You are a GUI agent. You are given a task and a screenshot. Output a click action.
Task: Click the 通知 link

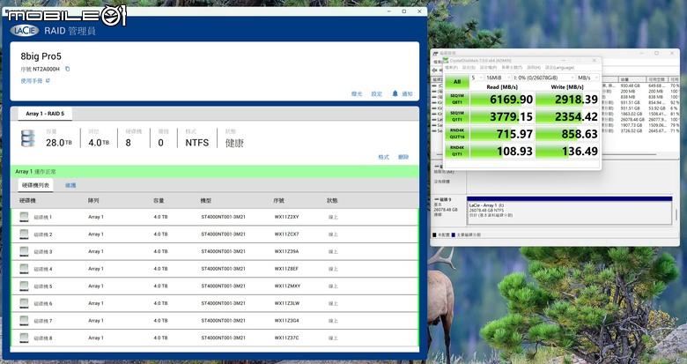pyautogui.click(x=407, y=93)
